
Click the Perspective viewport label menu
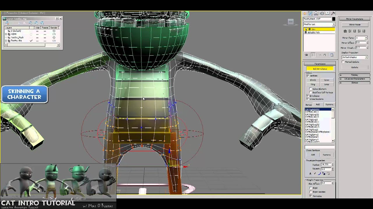click(x=12, y=13)
